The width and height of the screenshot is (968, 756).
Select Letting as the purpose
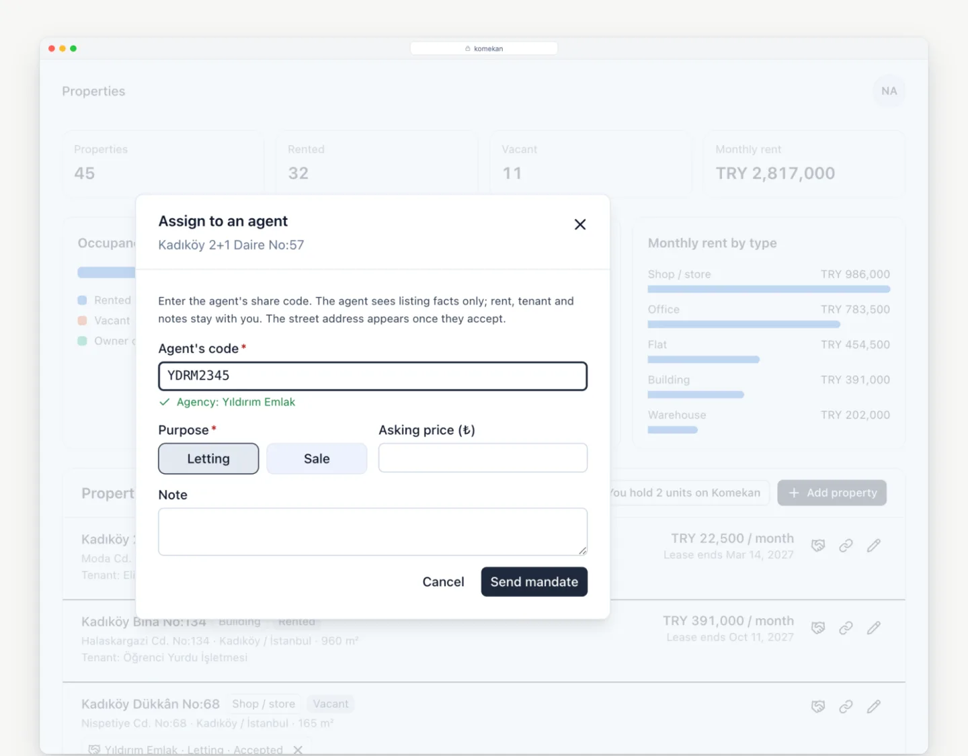coord(208,459)
